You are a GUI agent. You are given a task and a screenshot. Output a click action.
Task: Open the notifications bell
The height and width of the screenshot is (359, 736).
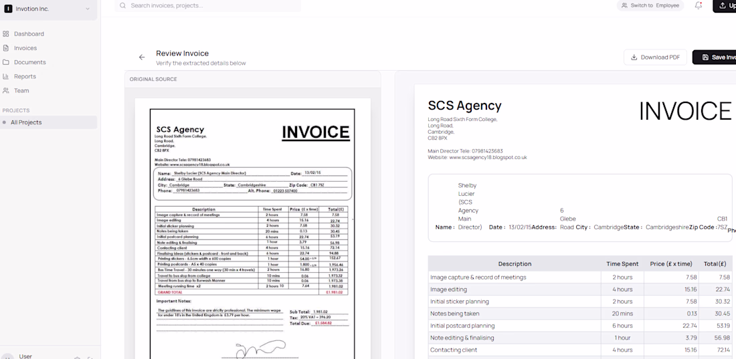(x=699, y=5)
